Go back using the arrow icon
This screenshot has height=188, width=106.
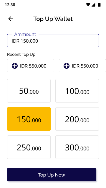11,19
